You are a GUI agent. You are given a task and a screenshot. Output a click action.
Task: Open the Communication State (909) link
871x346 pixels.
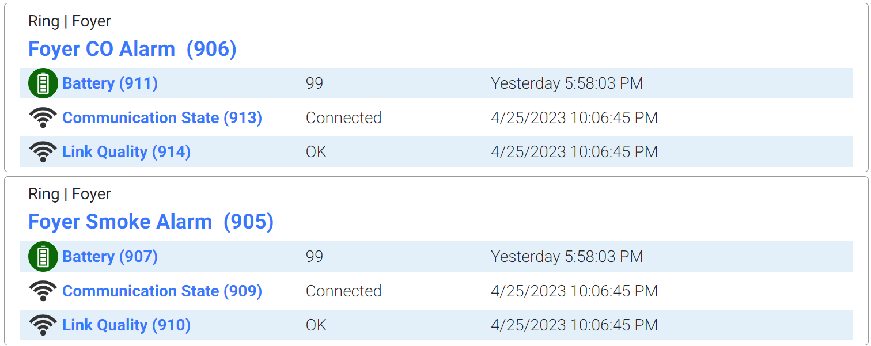click(162, 291)
